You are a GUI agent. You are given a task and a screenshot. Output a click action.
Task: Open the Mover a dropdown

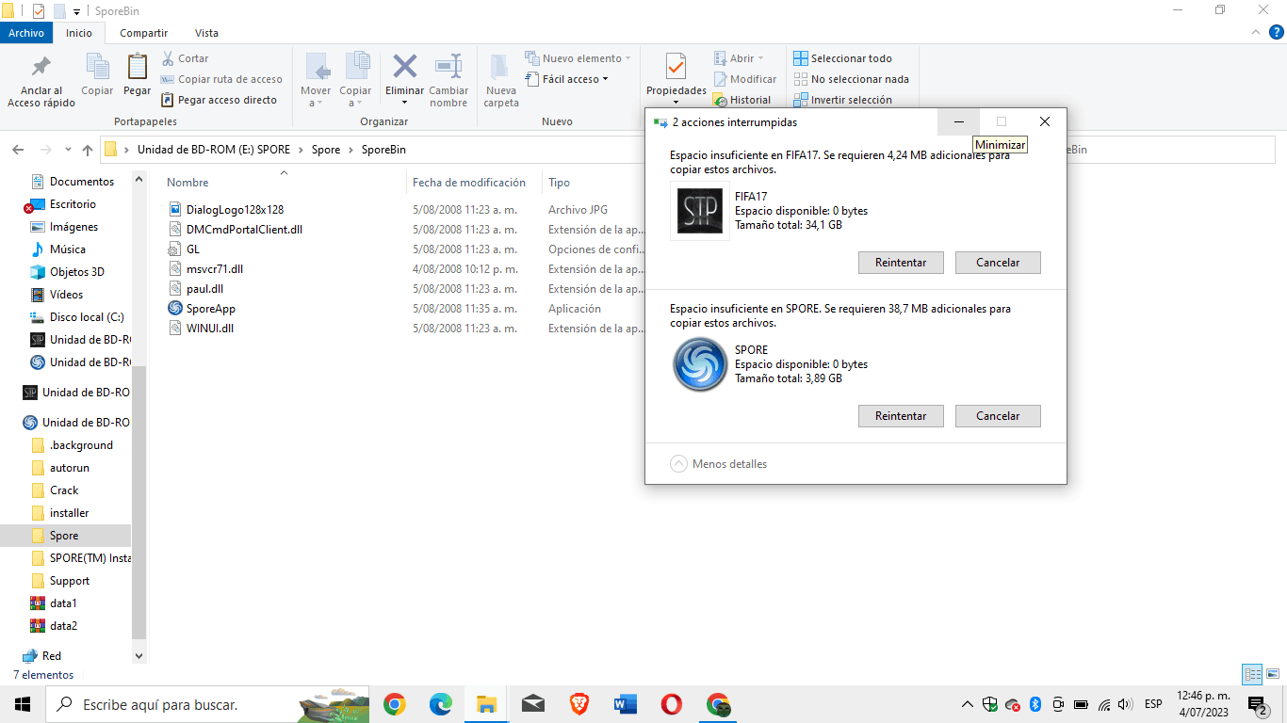point(316,97)
